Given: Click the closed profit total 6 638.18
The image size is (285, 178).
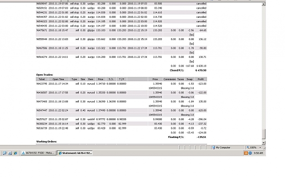Looking at the screenshot, I should coord(201,66).
